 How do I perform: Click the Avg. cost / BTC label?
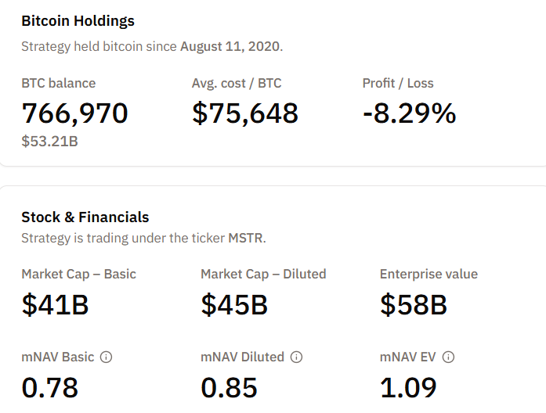click(237, 83)
